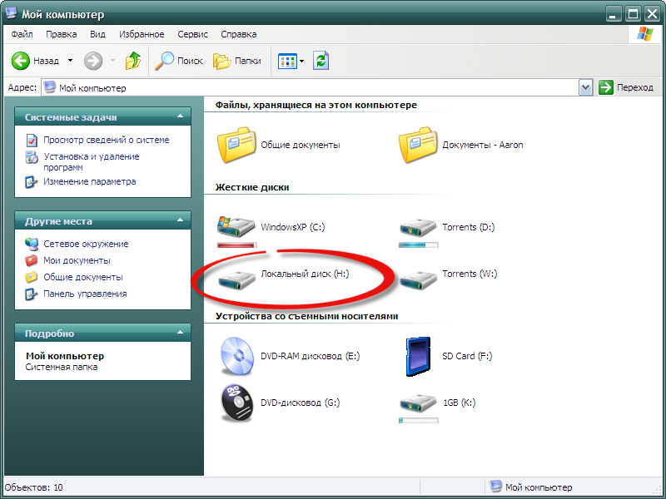Click the Поиск toolbar button
The height and width of the screenshot is (499, 666).
[180, 61]
